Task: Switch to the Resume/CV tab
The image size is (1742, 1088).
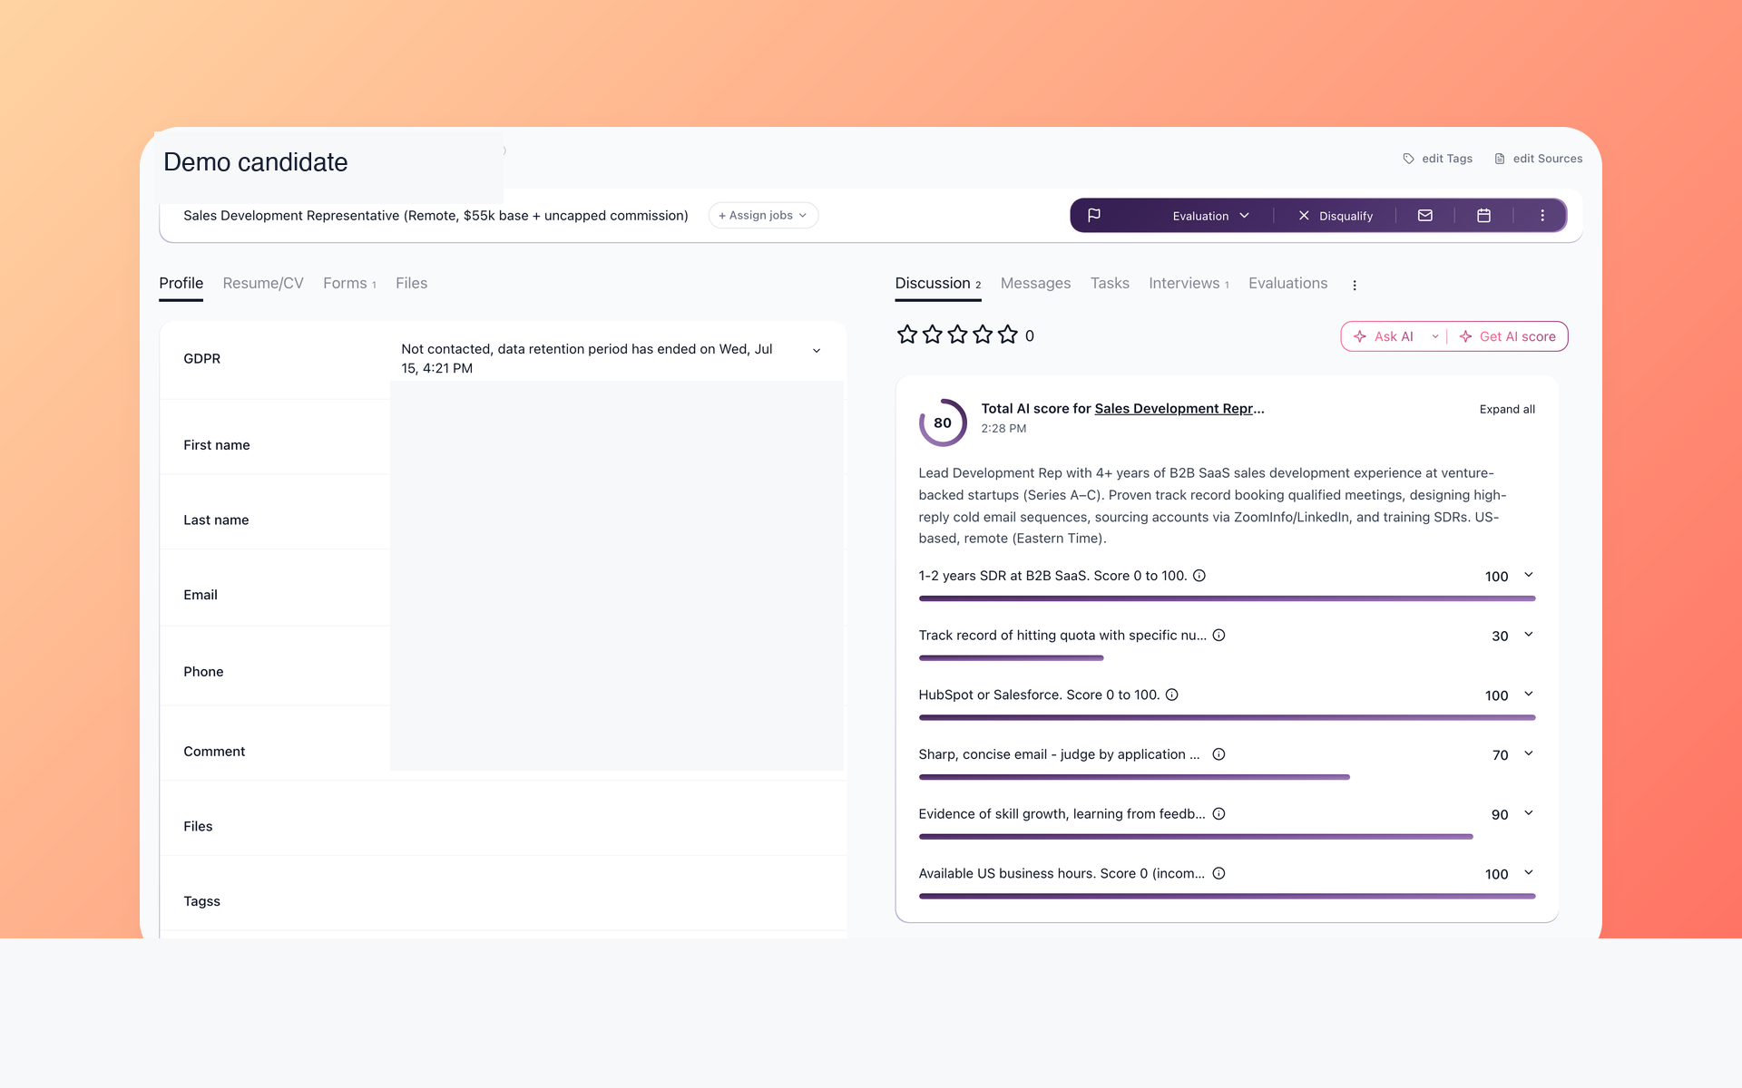Action: click(263, 284)
